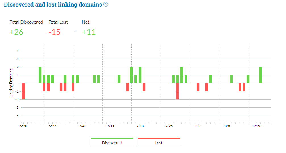Select the +26 Total Discovered value
Screen dimensions: 286x153
[x=16, y=32]
